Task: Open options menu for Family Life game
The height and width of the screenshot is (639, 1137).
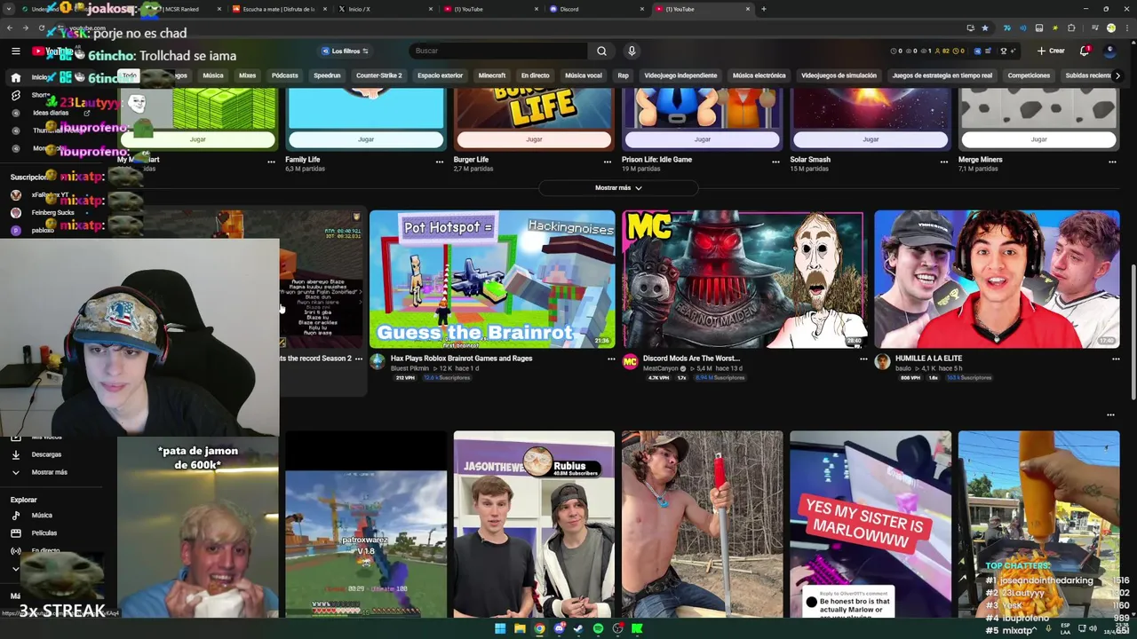Action: click(439, 162)
